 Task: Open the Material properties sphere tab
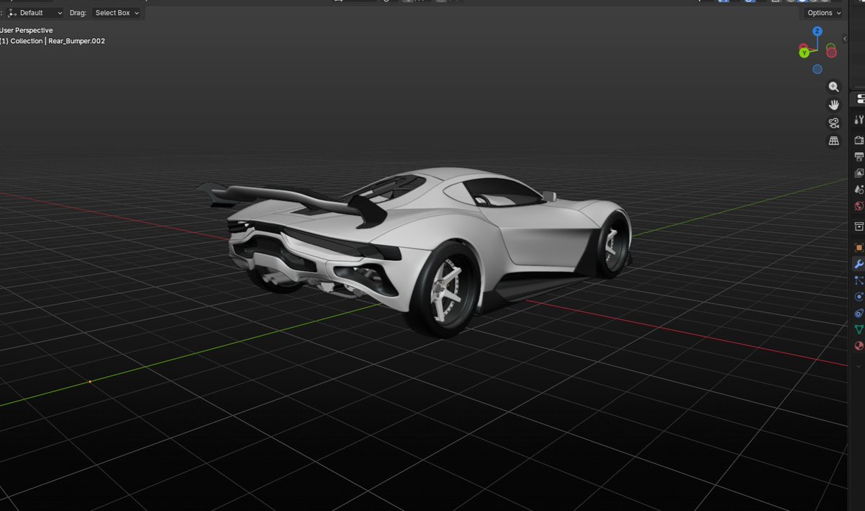[x=859, y=346]
